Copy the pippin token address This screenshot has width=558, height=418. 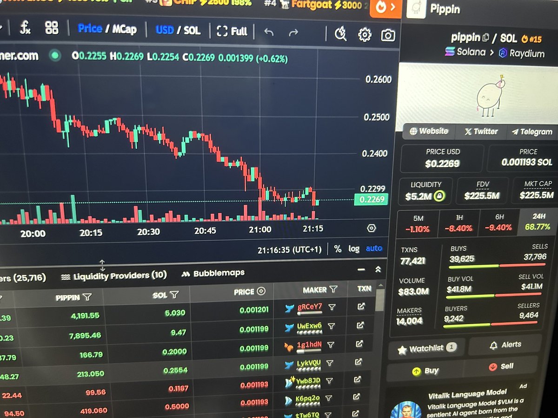[x=486, y=38]
